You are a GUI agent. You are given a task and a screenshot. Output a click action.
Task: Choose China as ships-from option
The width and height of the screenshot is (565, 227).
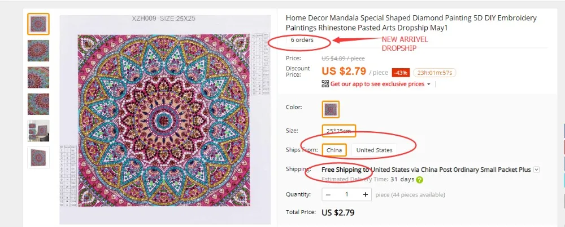pyautogui.click(x=334, y=150)
